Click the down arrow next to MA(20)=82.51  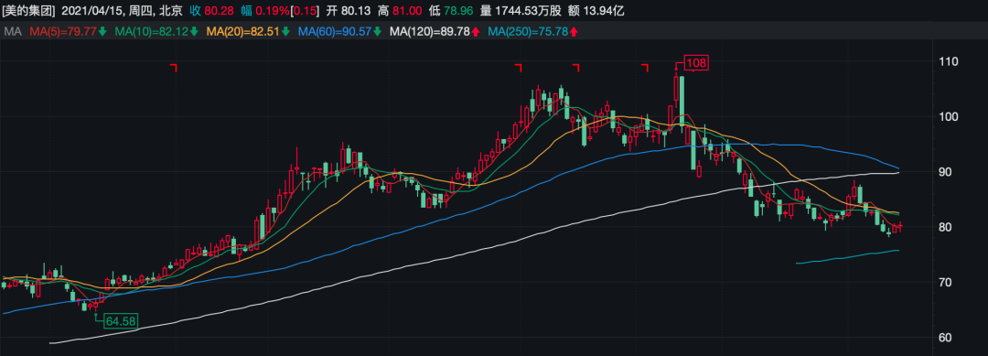click(x=286, y=31)
